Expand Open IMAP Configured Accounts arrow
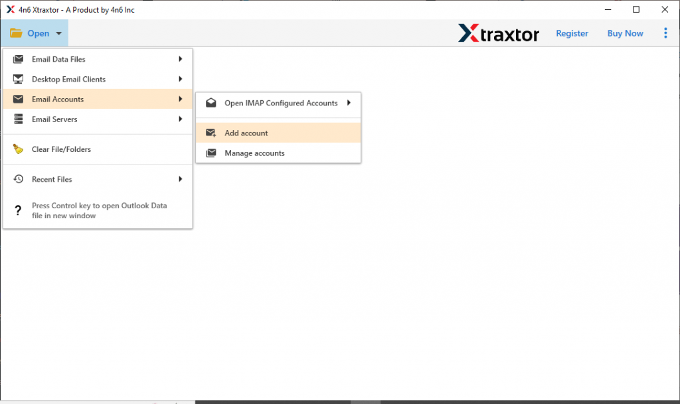This screenshot has width=680, height=404. pyautogui.click(x=349, y=103)
